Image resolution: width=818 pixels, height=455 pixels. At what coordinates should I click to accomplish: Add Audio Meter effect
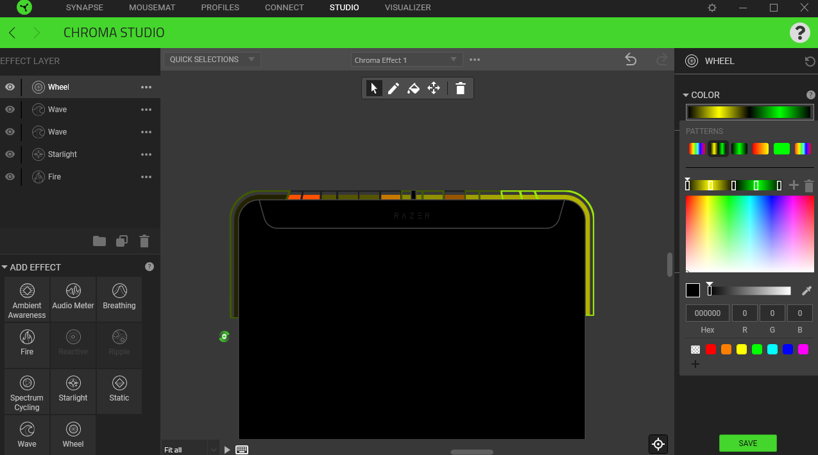coord(73,299)
